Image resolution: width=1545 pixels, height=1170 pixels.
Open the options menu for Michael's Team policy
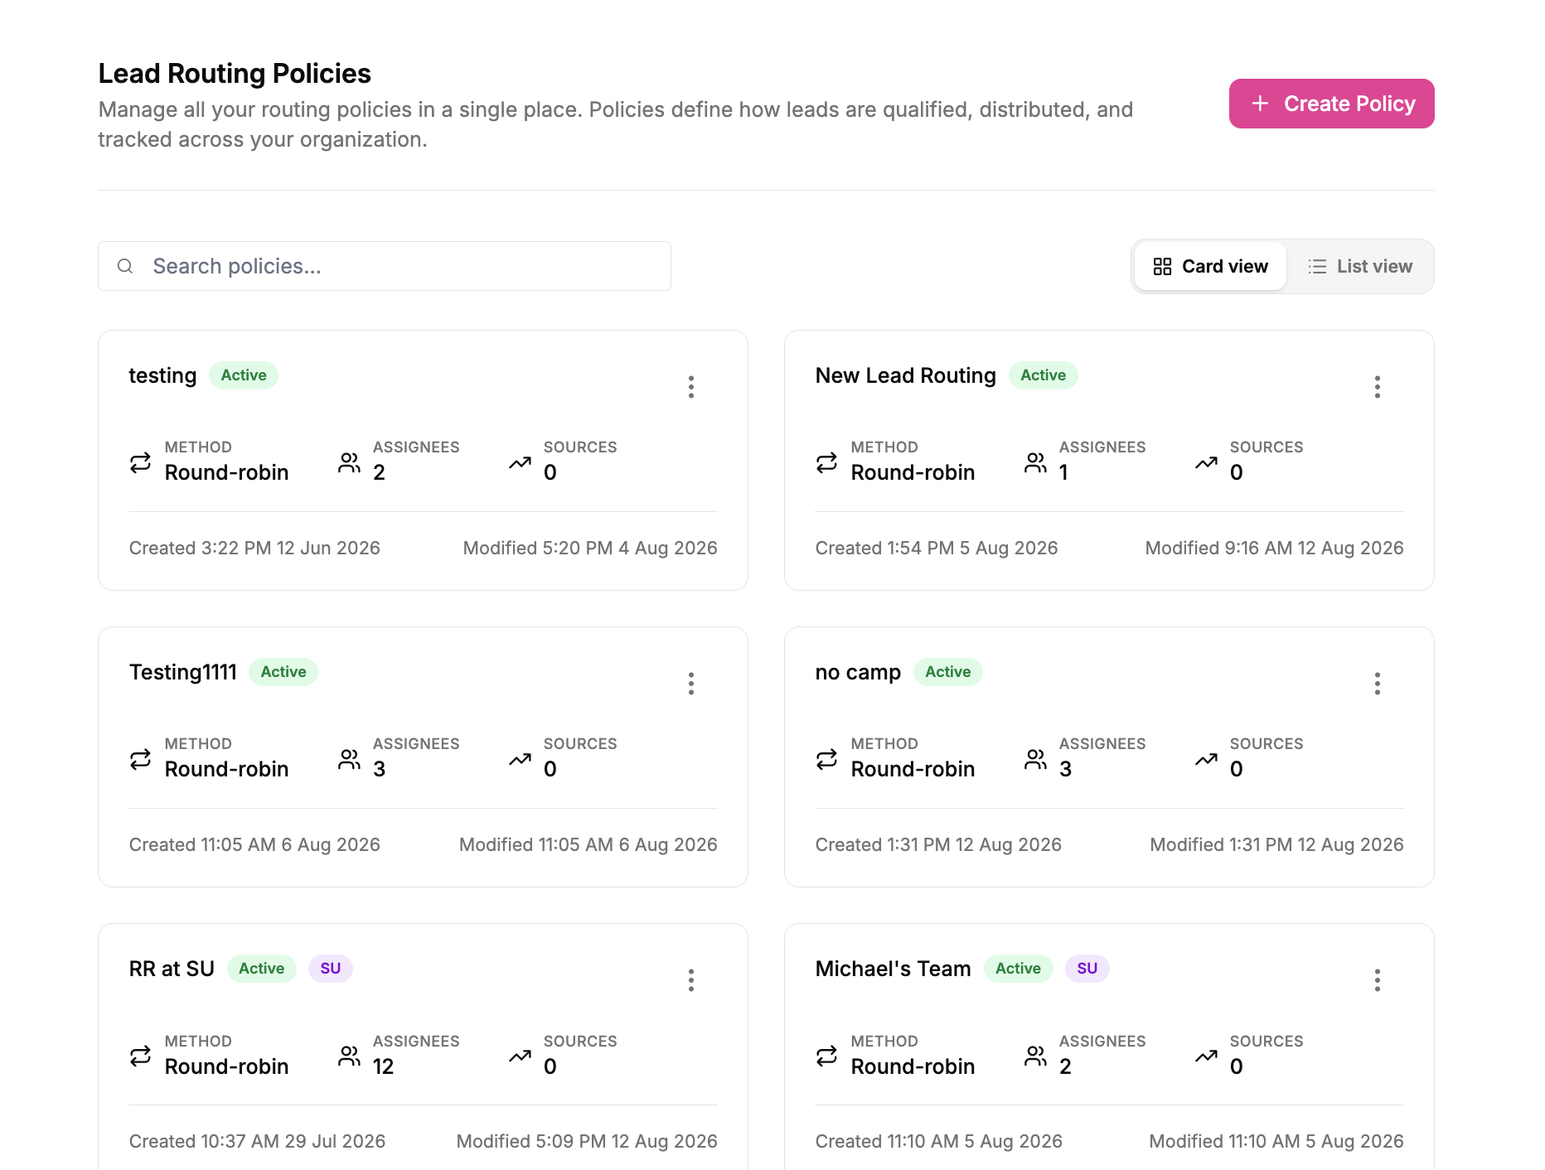(1378, 980)
